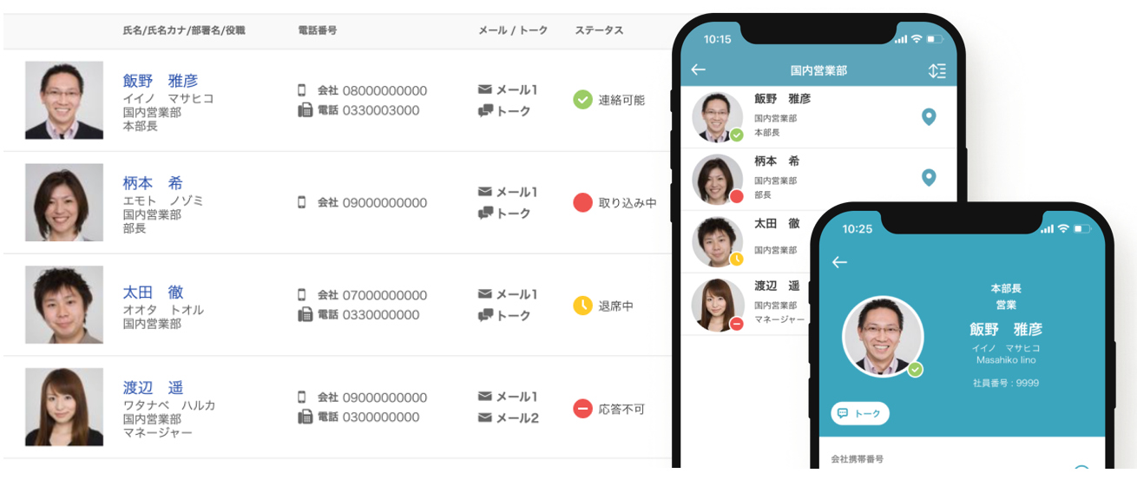This screenshot has width=1137, height=480.
Task: Click mobile phone icon beside 07000000000
Action: (302, 295)
